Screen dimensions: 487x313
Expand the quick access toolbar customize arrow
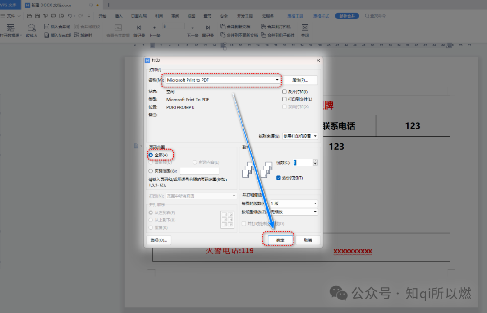(89, 16)
